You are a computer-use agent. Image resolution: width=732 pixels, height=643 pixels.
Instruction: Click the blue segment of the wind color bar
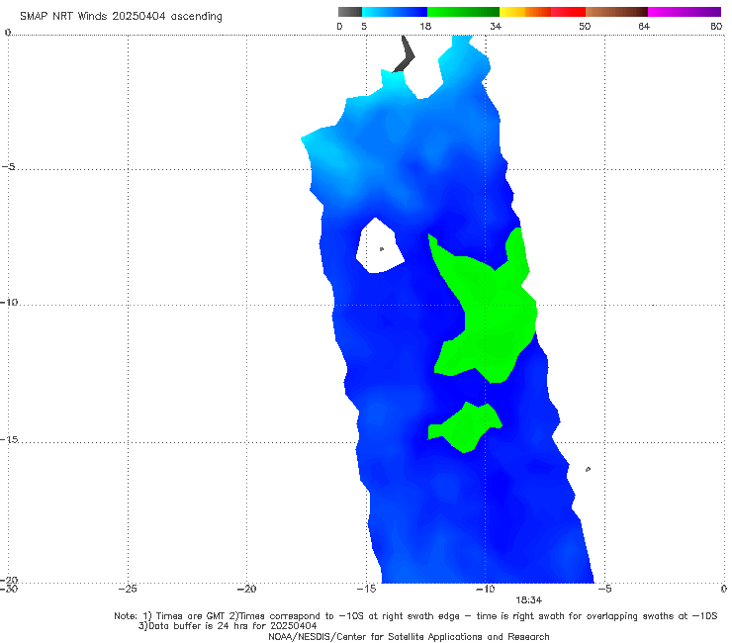tap(395, 12)
